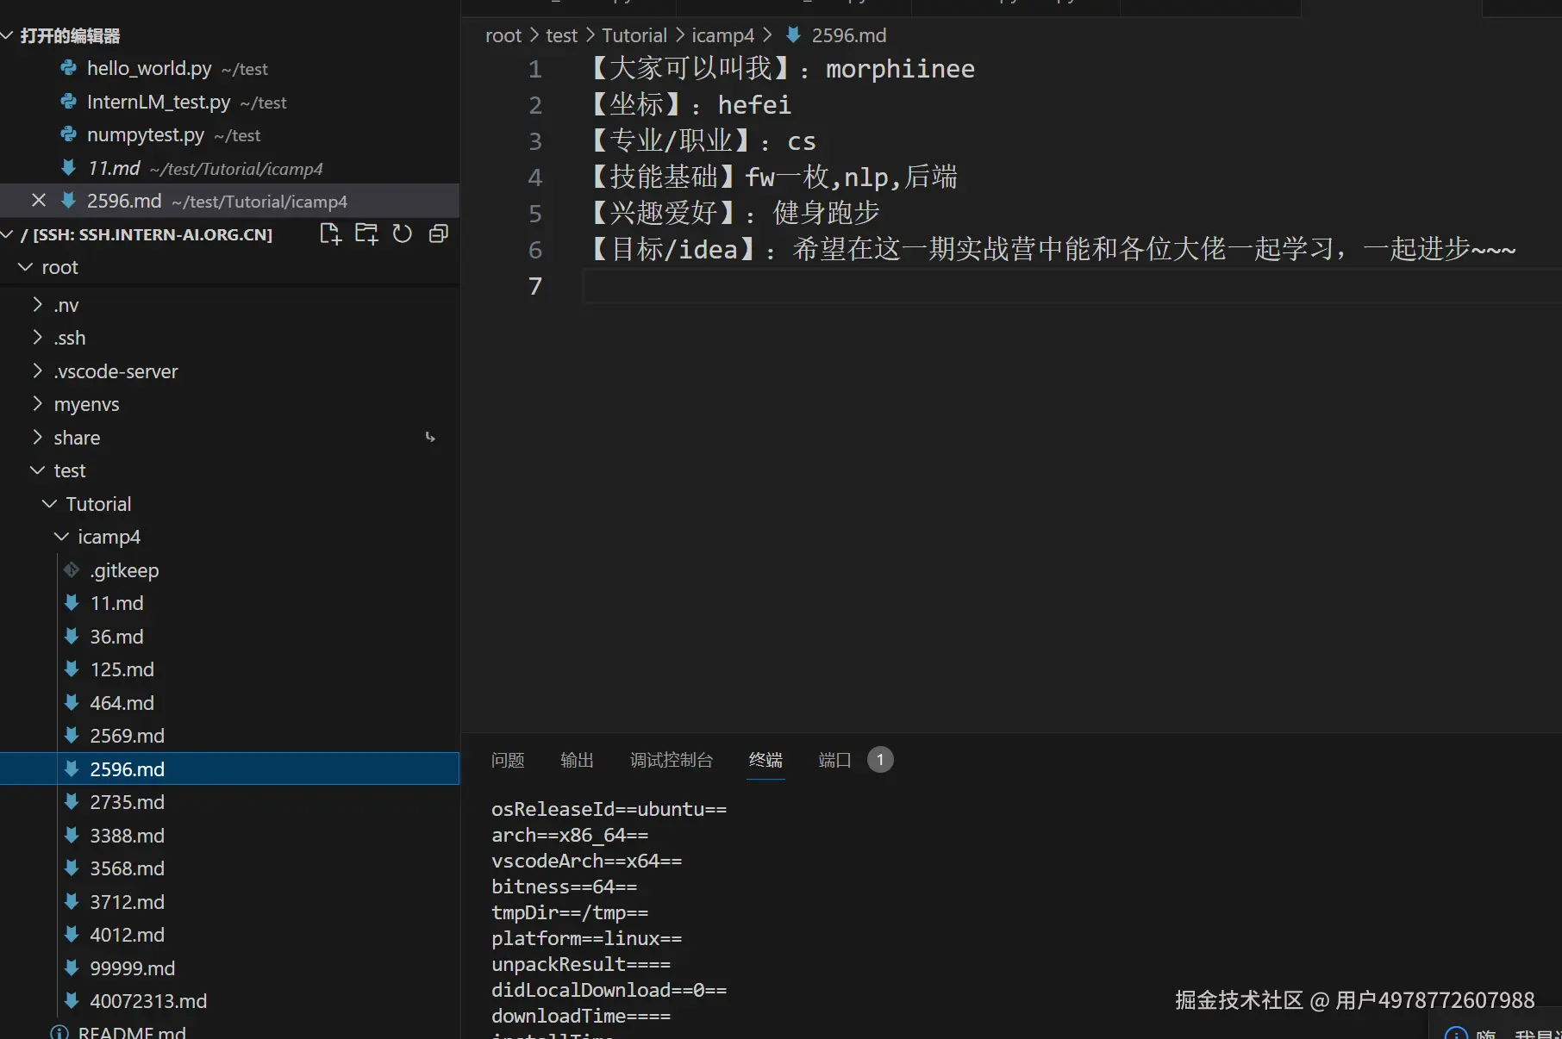1562x1039 pixels.
Task: Click the editor text 'morphiinee' on line 1
Action: 900,69
